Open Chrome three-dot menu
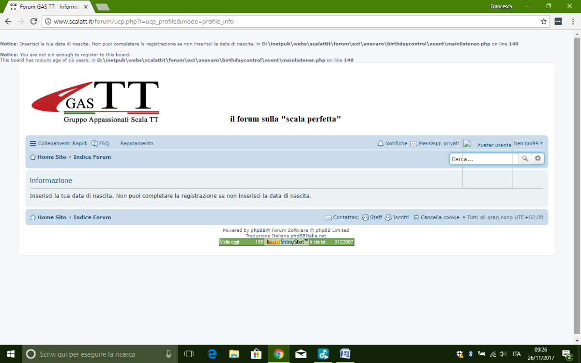The image size is (581, 363). (x=573, y=21)
